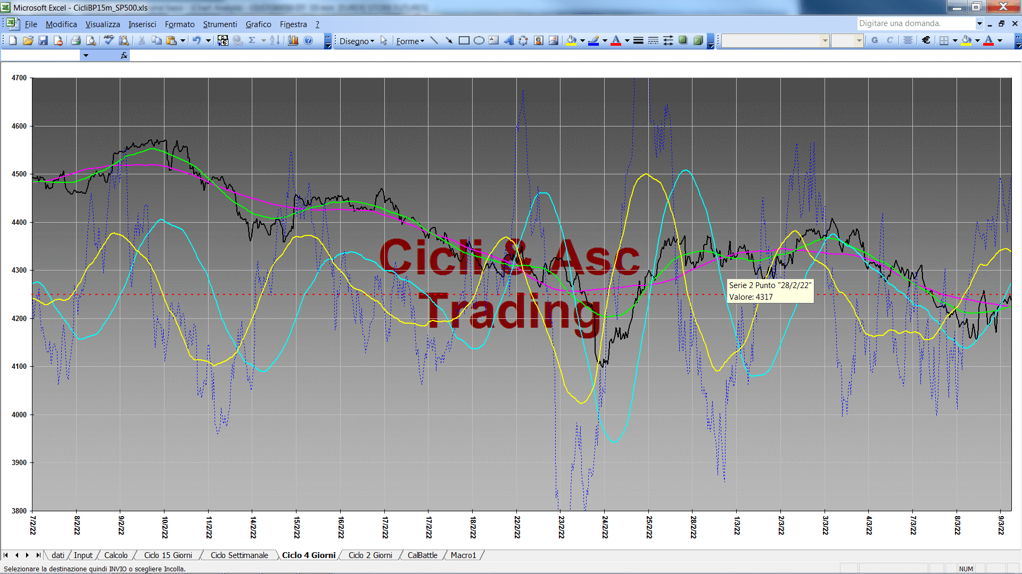The image size is (1022, 574).
Task: Click the Euro conversion icon
Action: 223,40
